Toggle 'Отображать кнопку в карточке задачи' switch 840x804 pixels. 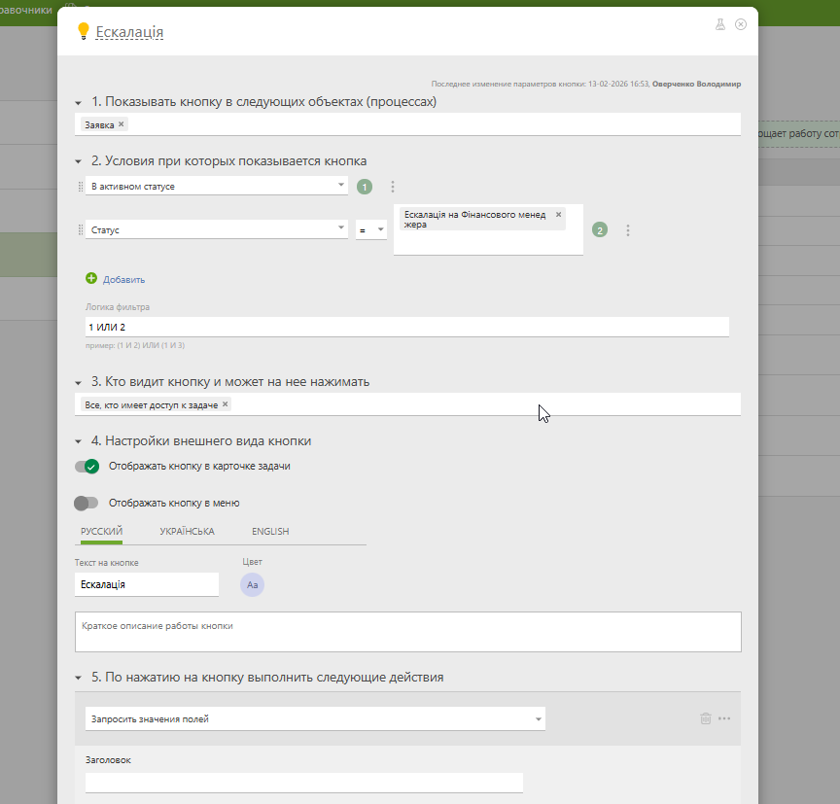point(87,467)
